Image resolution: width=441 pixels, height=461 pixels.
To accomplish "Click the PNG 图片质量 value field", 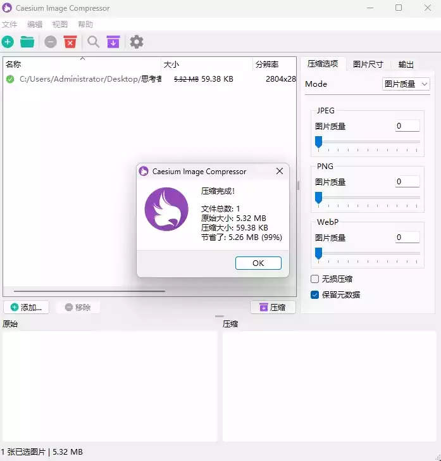I will pos(407,182).
